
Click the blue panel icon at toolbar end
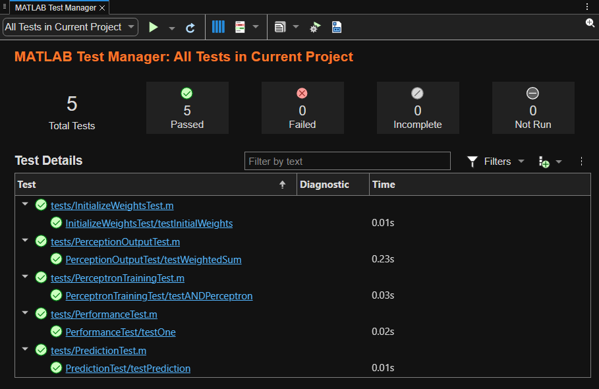(x=337, y=27)
